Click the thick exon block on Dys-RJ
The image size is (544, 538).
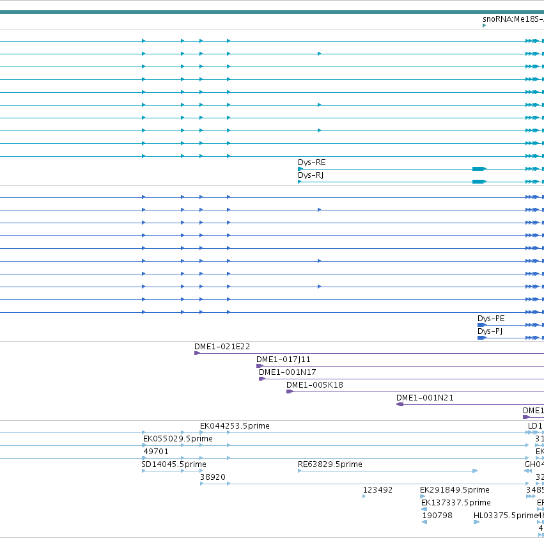coord(479,182)
